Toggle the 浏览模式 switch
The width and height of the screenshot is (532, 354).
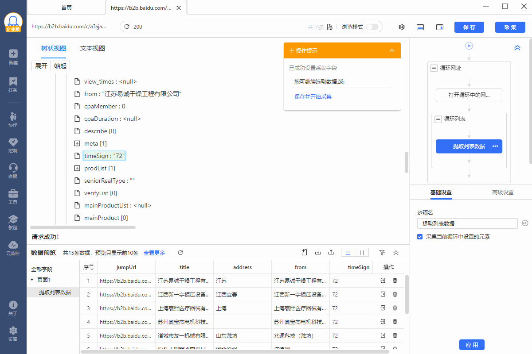pyautogui.click(x=372, y=27)
